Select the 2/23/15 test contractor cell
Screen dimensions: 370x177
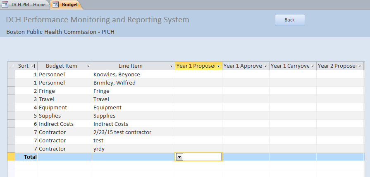133,132
